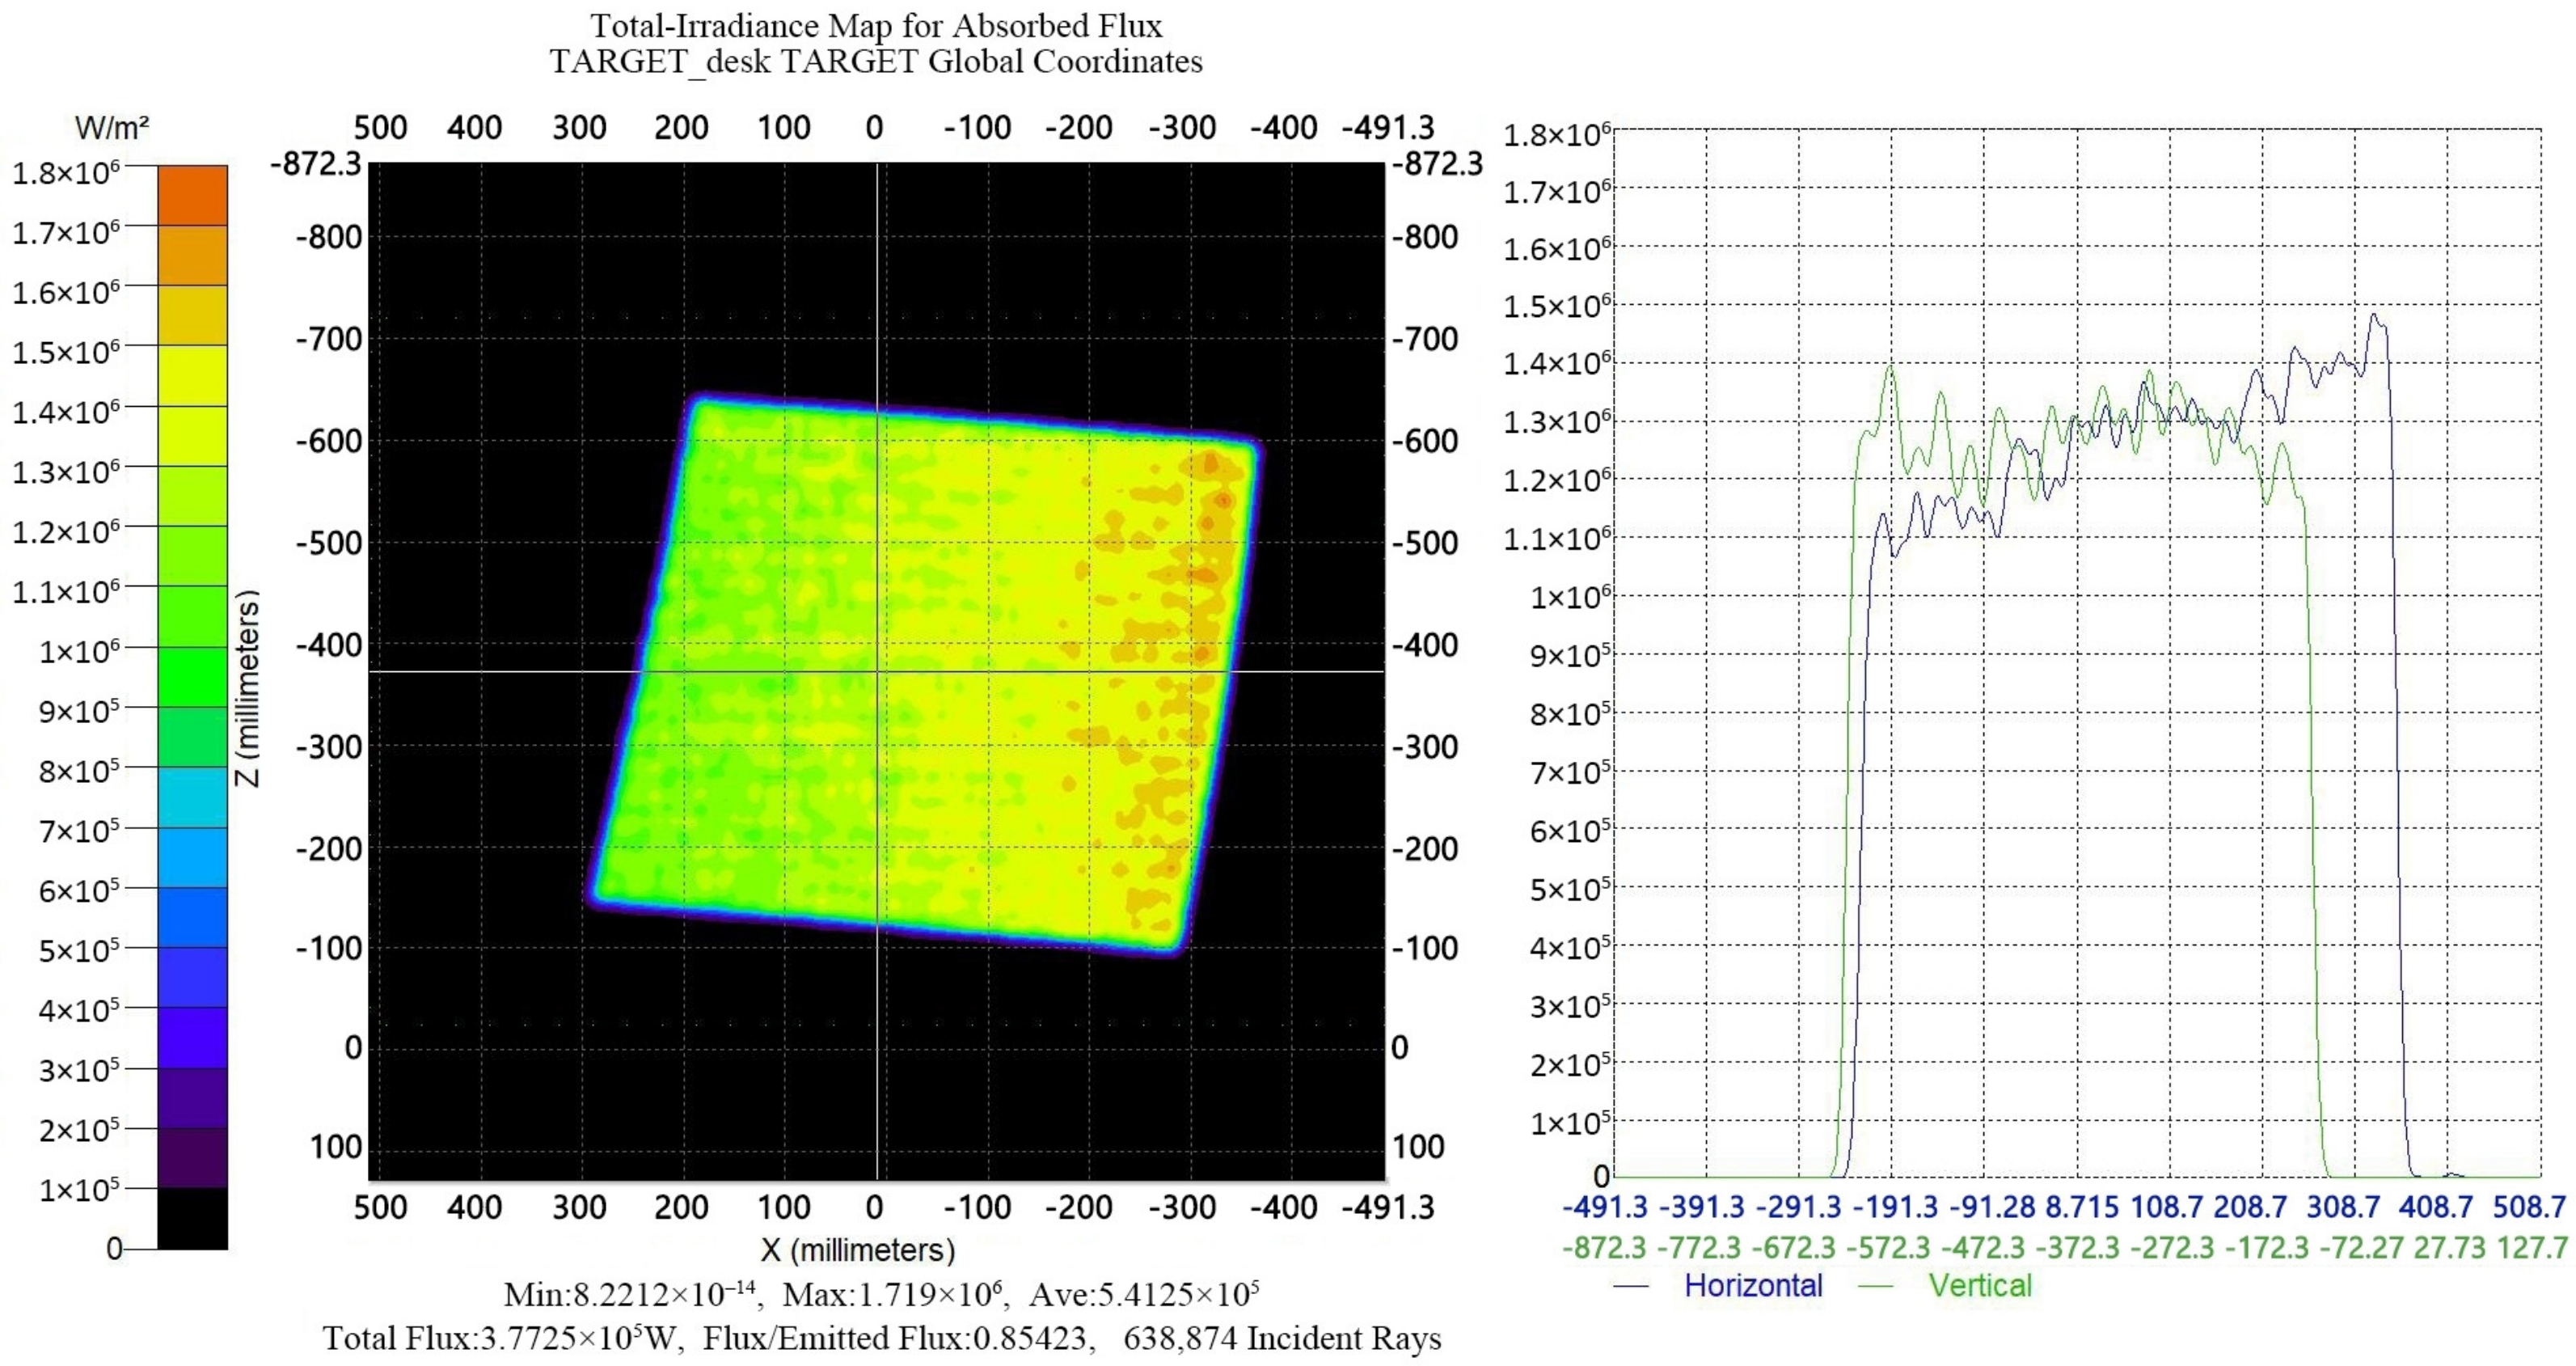Click the crosshair center on irradiance map

click(877, 671)
